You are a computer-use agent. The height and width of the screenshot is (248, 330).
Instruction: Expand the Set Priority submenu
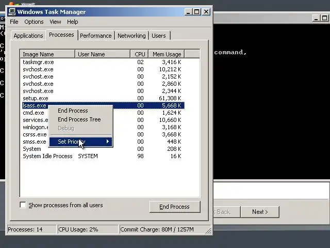[x=81, y=142]
